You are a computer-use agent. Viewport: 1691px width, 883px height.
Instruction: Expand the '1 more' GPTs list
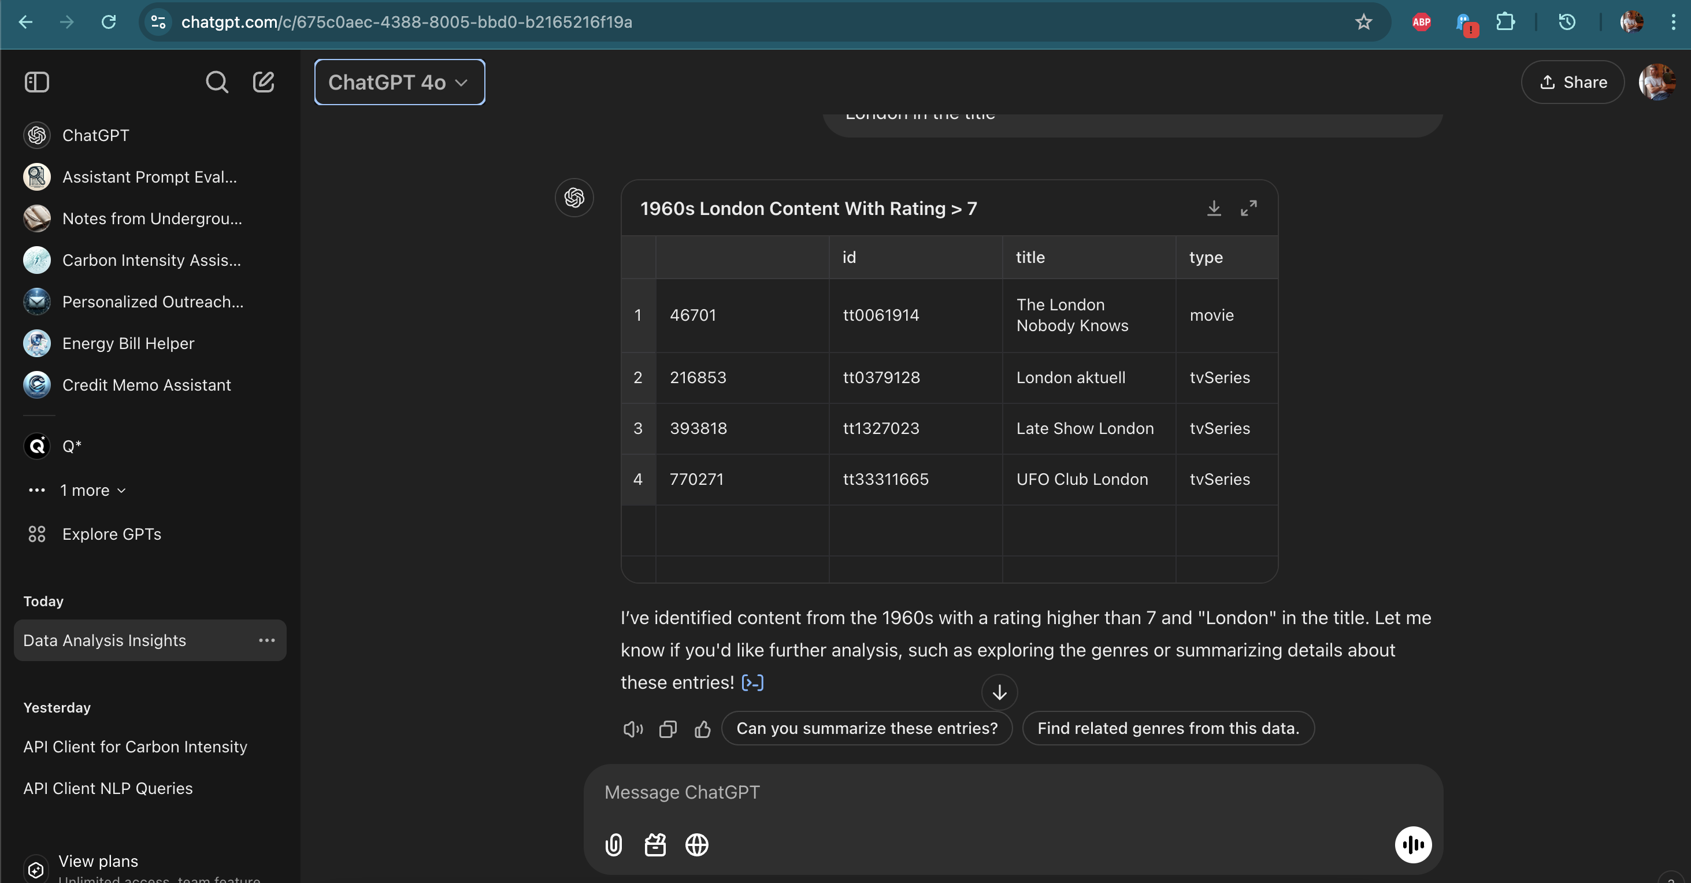[92, 491]
